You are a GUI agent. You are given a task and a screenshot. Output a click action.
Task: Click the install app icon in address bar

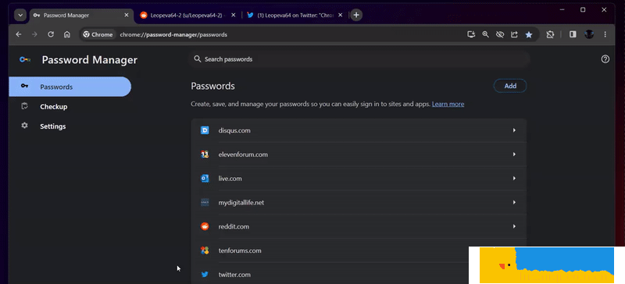coord(471,34)
